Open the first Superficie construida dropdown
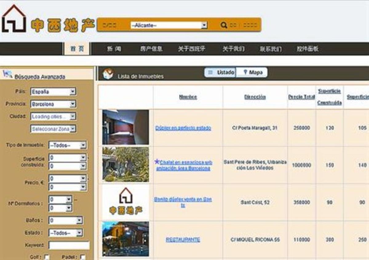 (67, 158)
